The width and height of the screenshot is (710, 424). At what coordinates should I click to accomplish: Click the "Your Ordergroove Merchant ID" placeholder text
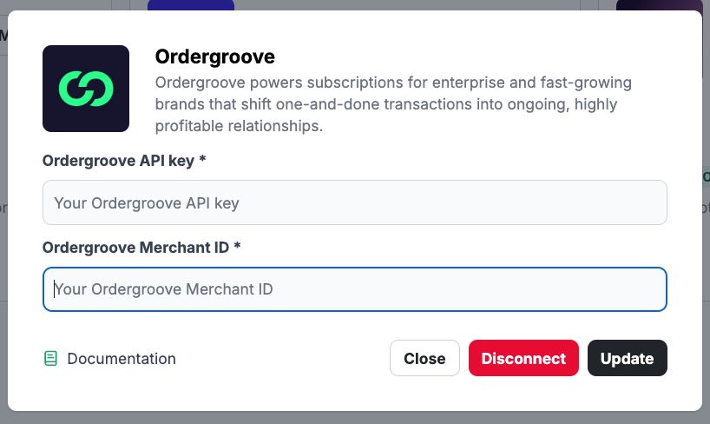click(164, 289)
